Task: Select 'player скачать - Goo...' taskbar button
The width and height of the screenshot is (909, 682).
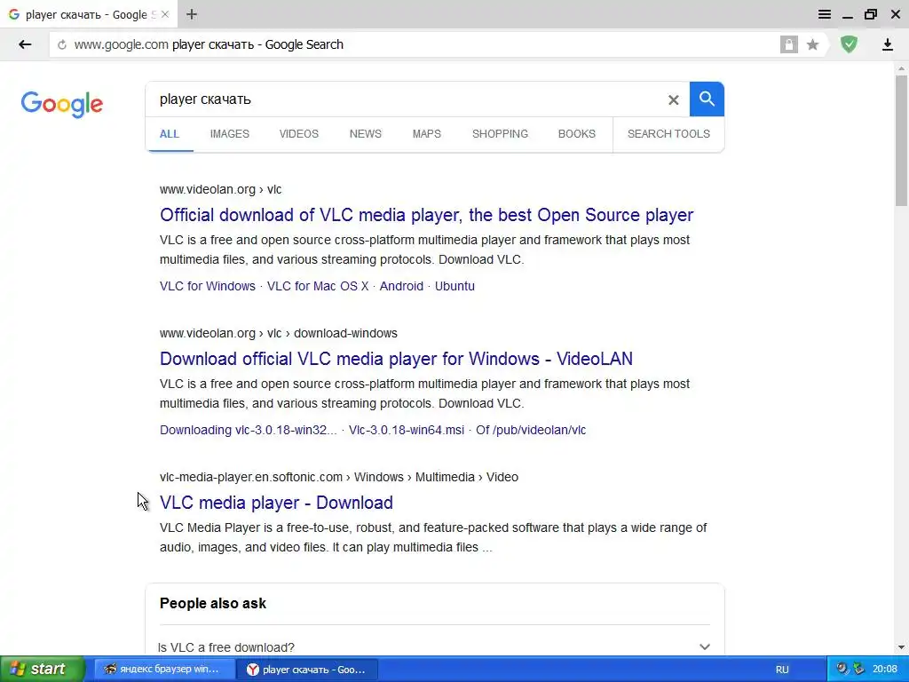Action: tap(307, 670)
